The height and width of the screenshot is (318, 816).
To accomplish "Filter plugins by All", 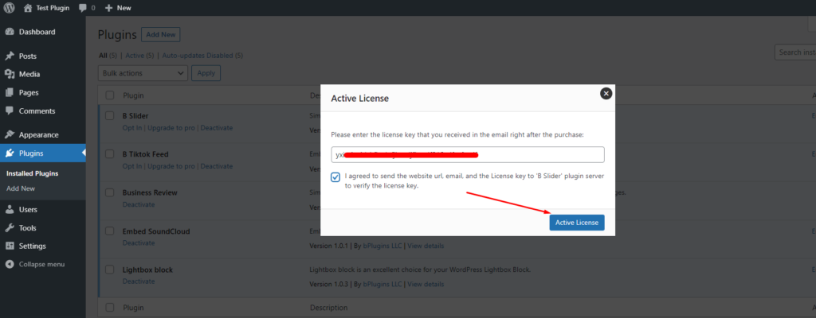I will click(x=103, y=55).
